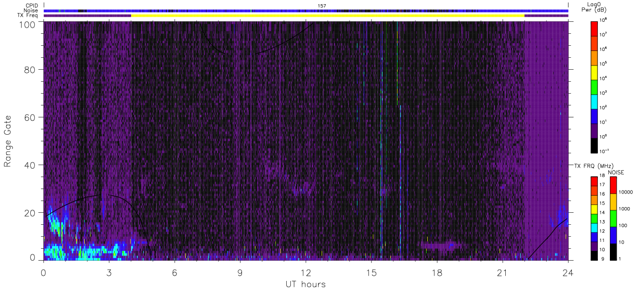The height and width of the screenshot is (295, 639).
Task: Click the '20' tick on the Range Gate axis
Action: pyautogui.click(x=30, y=213)
